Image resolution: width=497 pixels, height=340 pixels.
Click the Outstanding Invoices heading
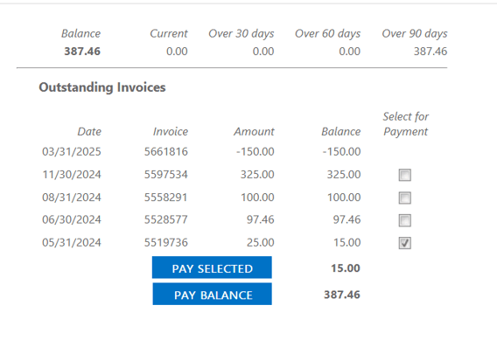tap(102, 87)
